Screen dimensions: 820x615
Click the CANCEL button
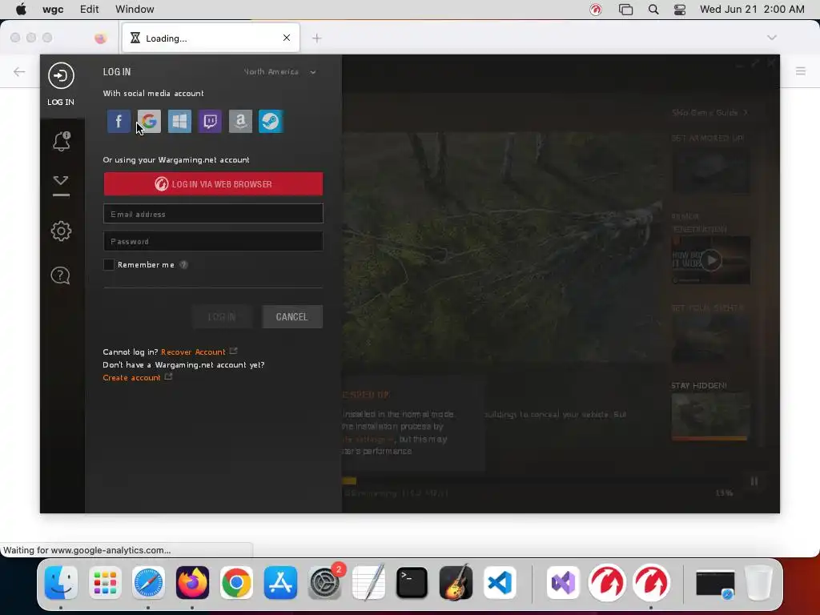click(x=291, y=317)
